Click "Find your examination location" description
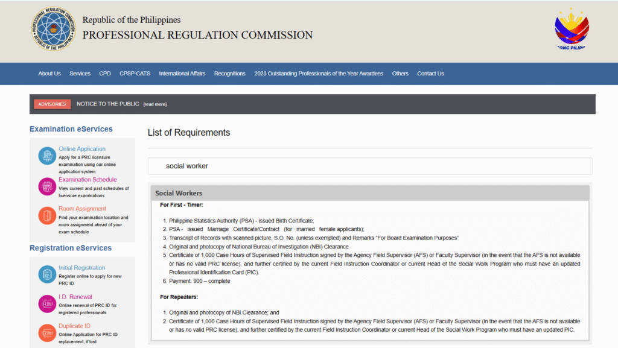The image size is (618, 348). 94,225
